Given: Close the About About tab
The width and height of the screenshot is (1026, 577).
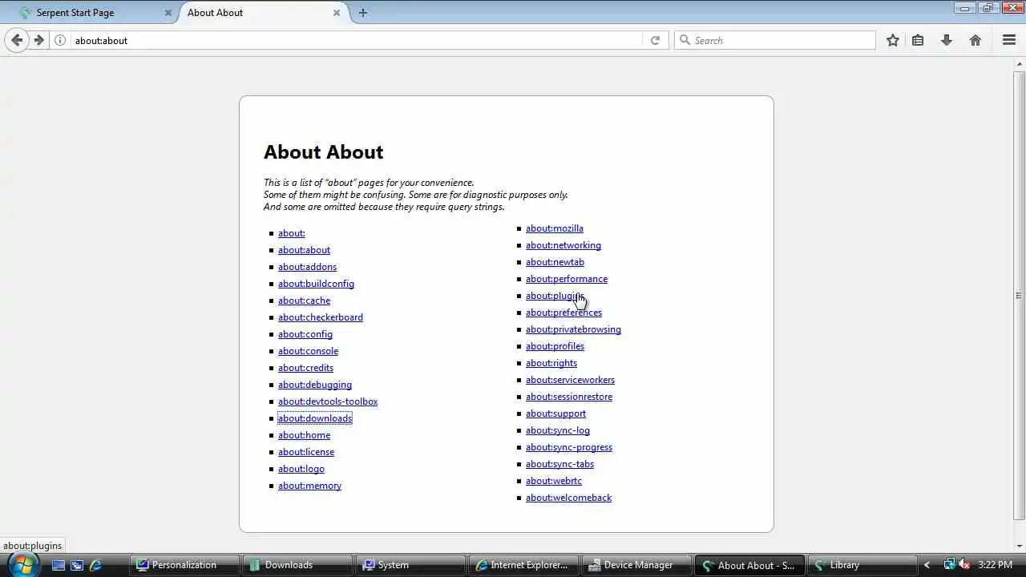Looking at the screenshot, I should coord(337,13).
